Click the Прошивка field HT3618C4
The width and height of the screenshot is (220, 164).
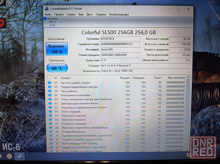tap(121, 39)
